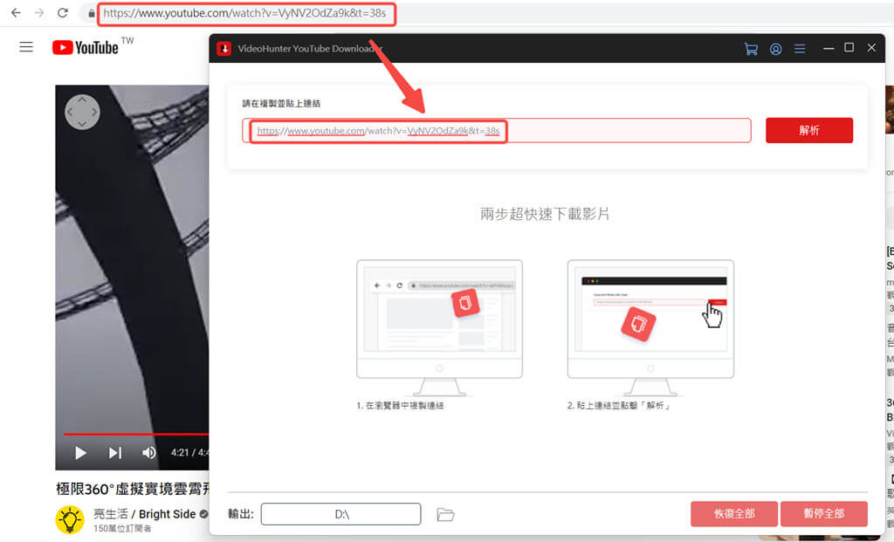Open the YouTube hamburger menu
894x542 pixels.
point(26,47)
